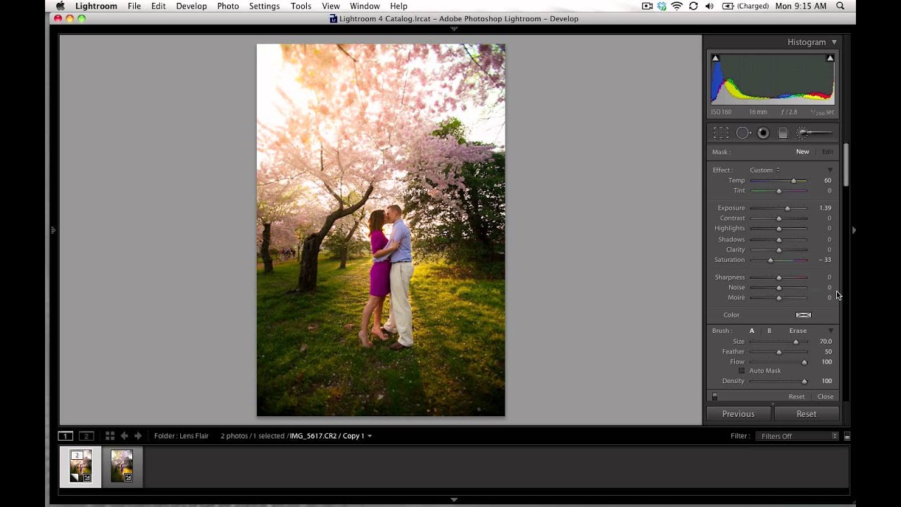
Task: Select main window display 1
Action: point(65,436)
